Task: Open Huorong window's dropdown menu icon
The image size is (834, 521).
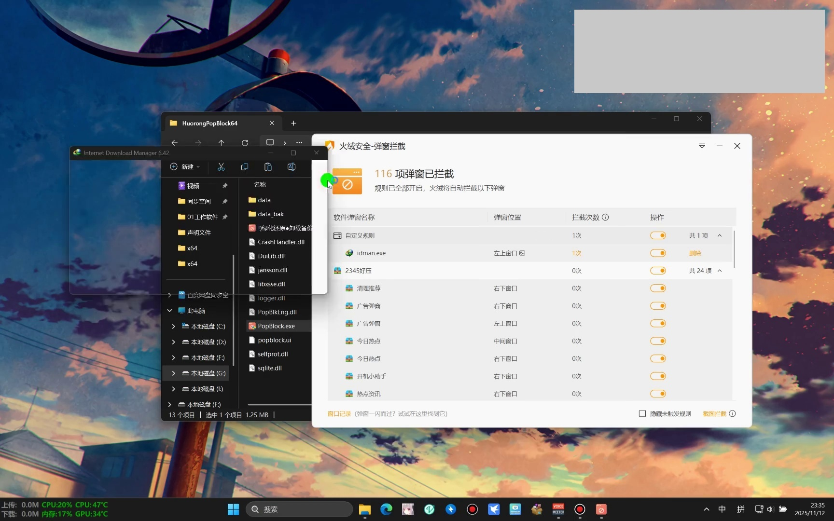Action: (x=702, y=146)
